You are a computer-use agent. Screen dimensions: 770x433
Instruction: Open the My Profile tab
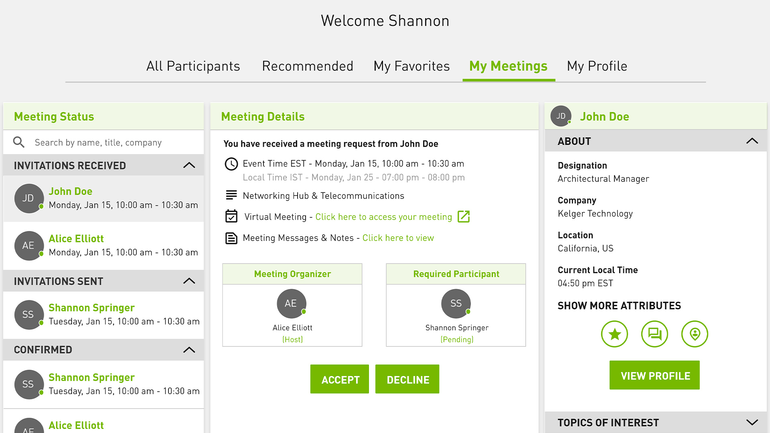tap(597, 66)
